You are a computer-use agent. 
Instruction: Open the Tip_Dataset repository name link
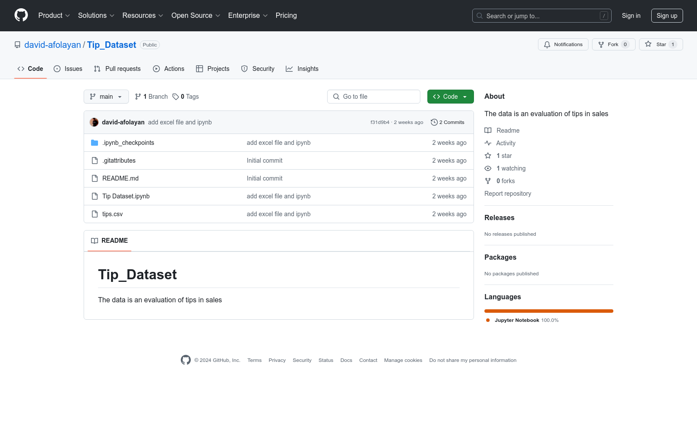click(112, 45)
